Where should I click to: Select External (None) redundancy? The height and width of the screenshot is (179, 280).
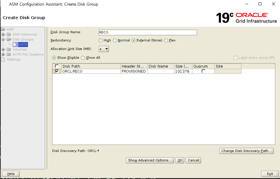tap(134, 41)
